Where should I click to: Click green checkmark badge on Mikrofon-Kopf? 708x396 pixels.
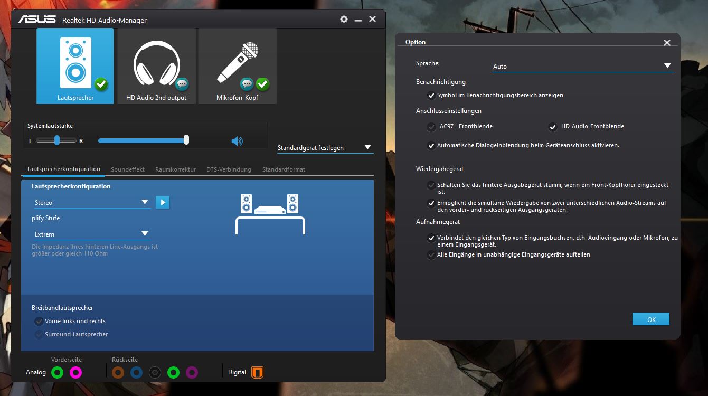pos(263,83)
